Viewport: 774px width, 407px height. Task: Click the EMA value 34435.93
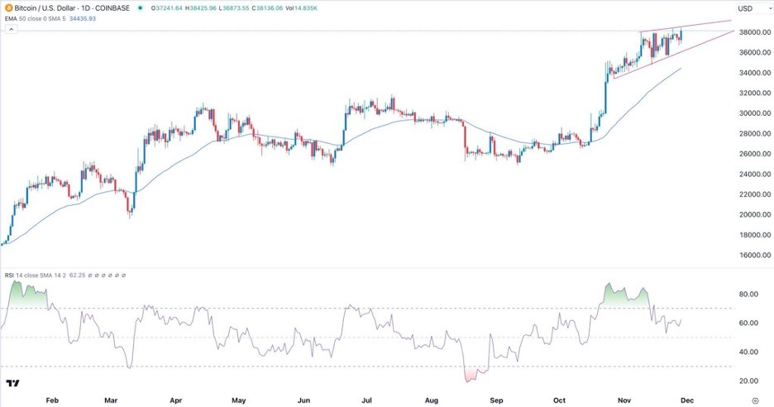click(84, 19)
